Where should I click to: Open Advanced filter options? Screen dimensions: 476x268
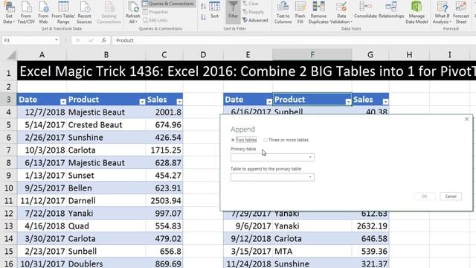coord(255,20)
